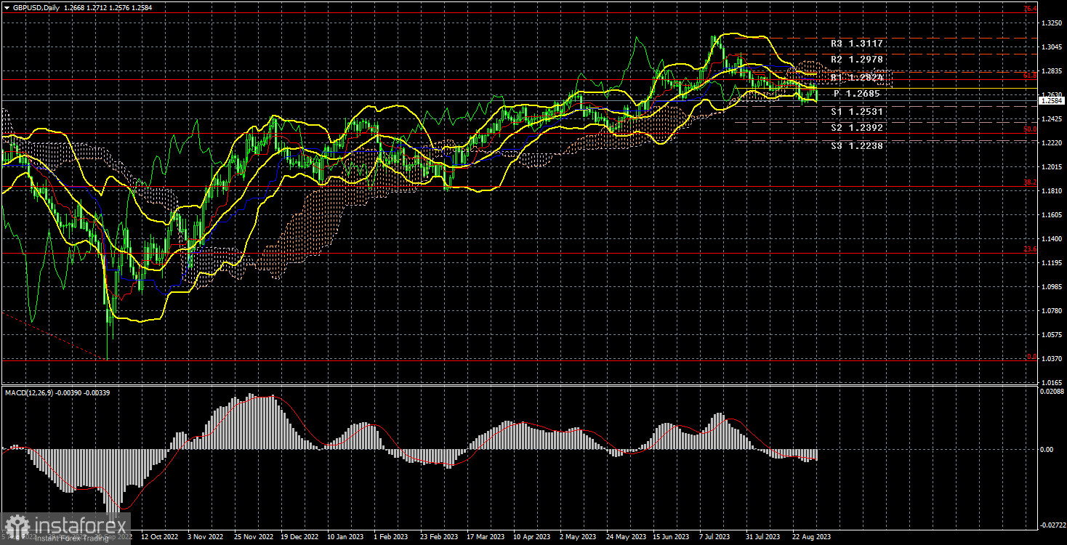
Task: Select the S2 1.2392 pivot label
Action: [x=857, y=128]
